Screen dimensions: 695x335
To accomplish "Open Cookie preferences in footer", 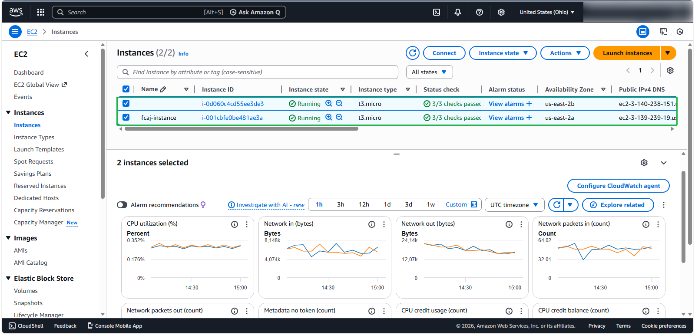I will 664,326.
